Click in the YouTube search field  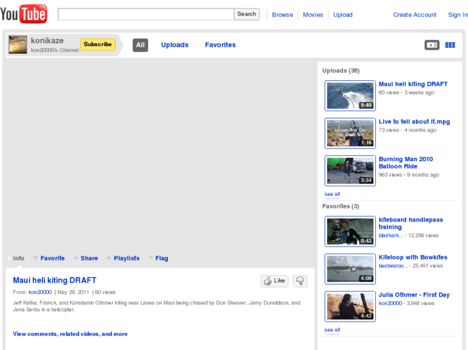145,14
